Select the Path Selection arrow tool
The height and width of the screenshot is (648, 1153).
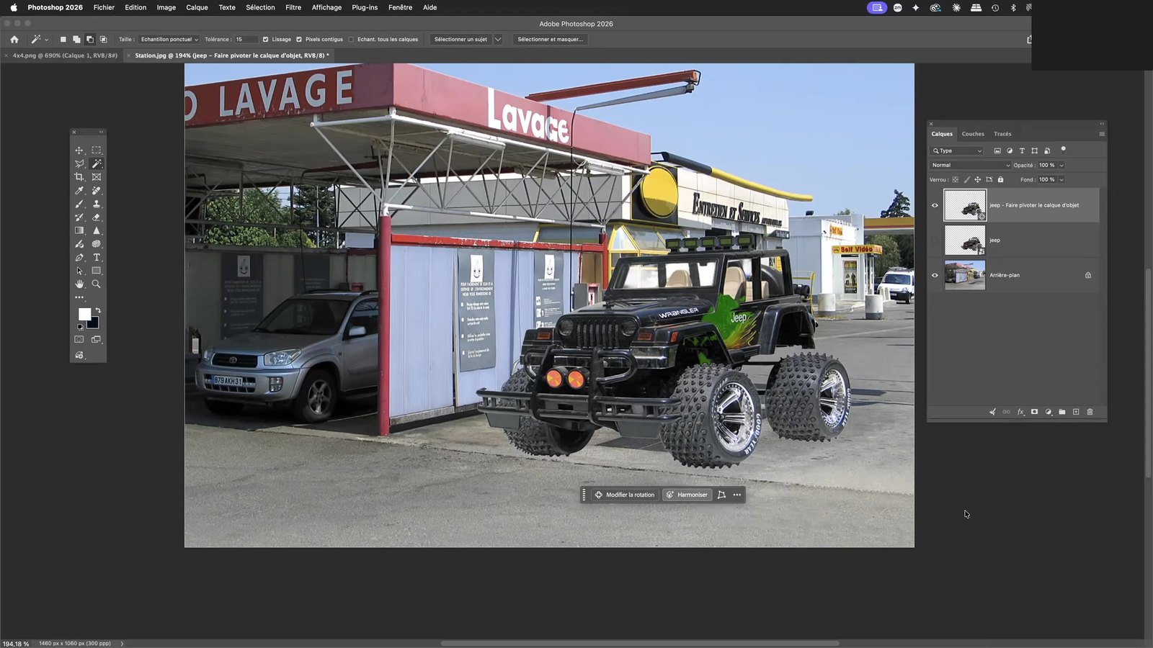[x=79, y=271]
